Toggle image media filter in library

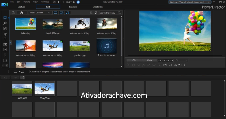pyautogui.click(x=61, y=13)
